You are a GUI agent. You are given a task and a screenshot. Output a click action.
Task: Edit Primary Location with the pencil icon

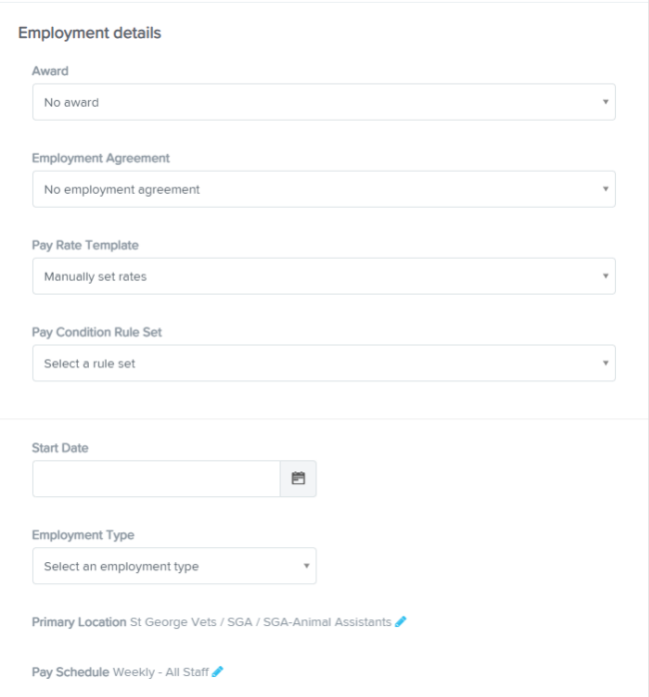click(x=400, y=621)
